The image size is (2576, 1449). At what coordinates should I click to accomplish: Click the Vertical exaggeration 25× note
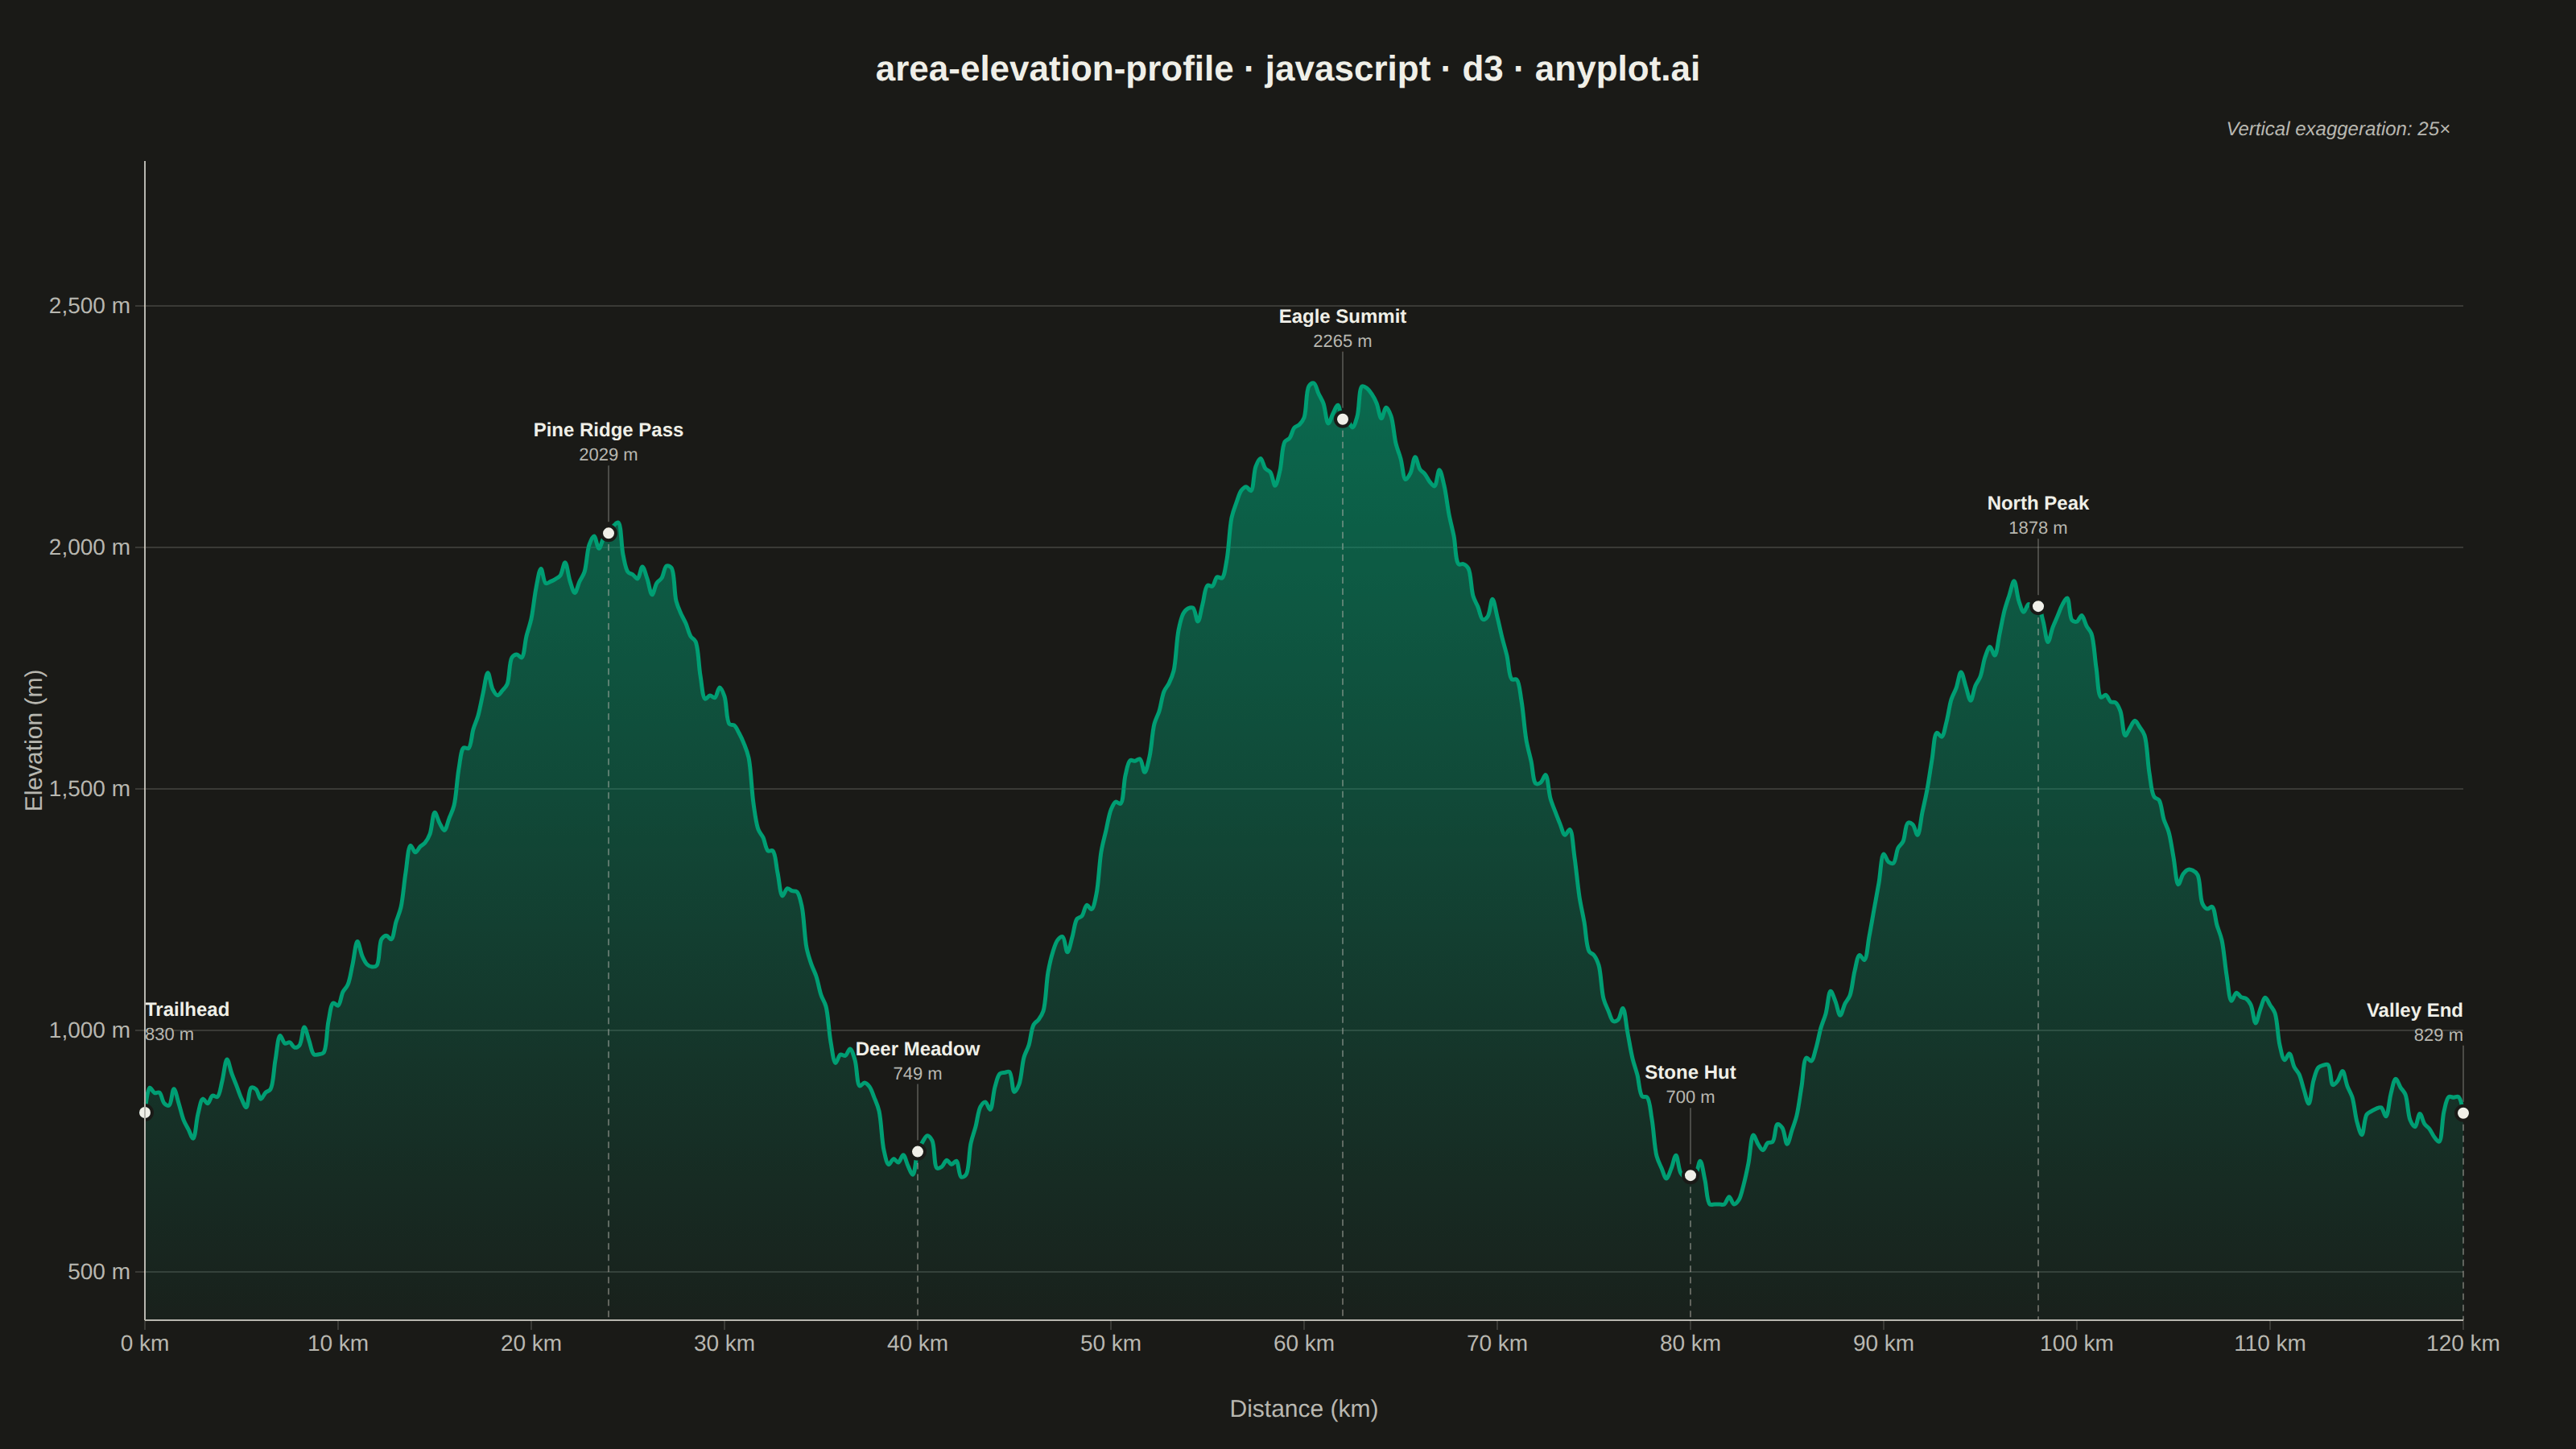tap(2338, 129)
